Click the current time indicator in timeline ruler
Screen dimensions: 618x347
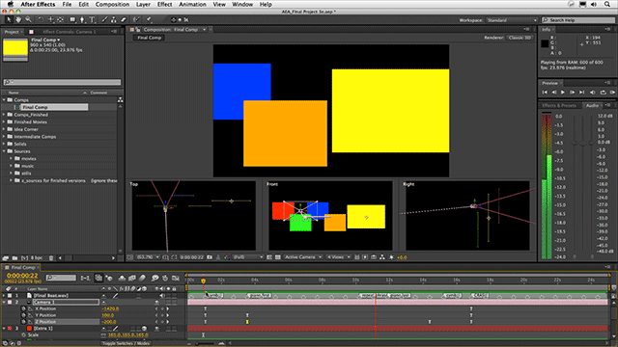point(204,280)
